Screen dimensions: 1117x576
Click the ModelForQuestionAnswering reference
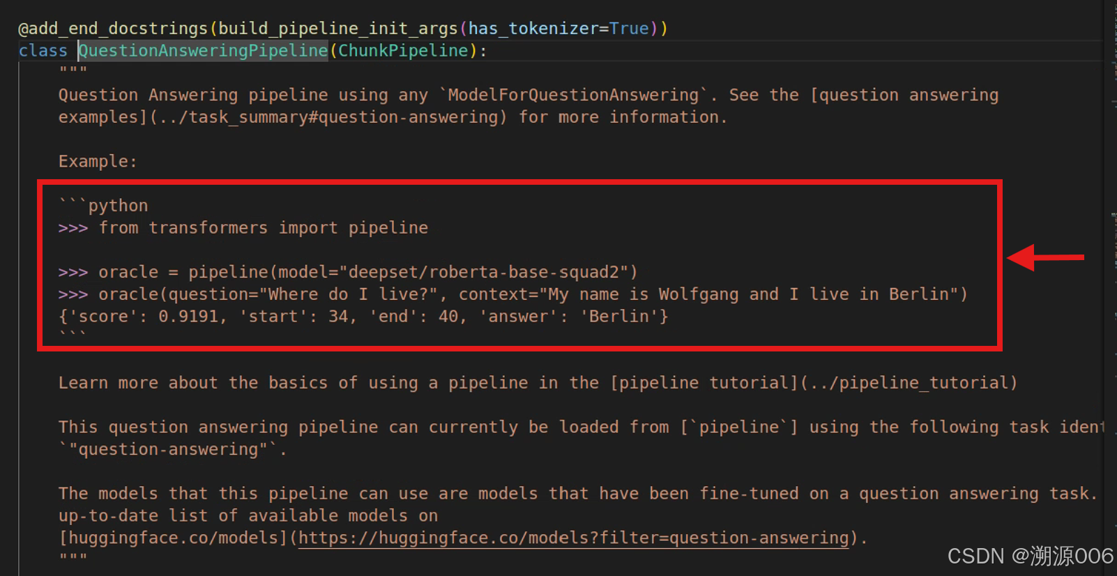(x=574, y=95)
